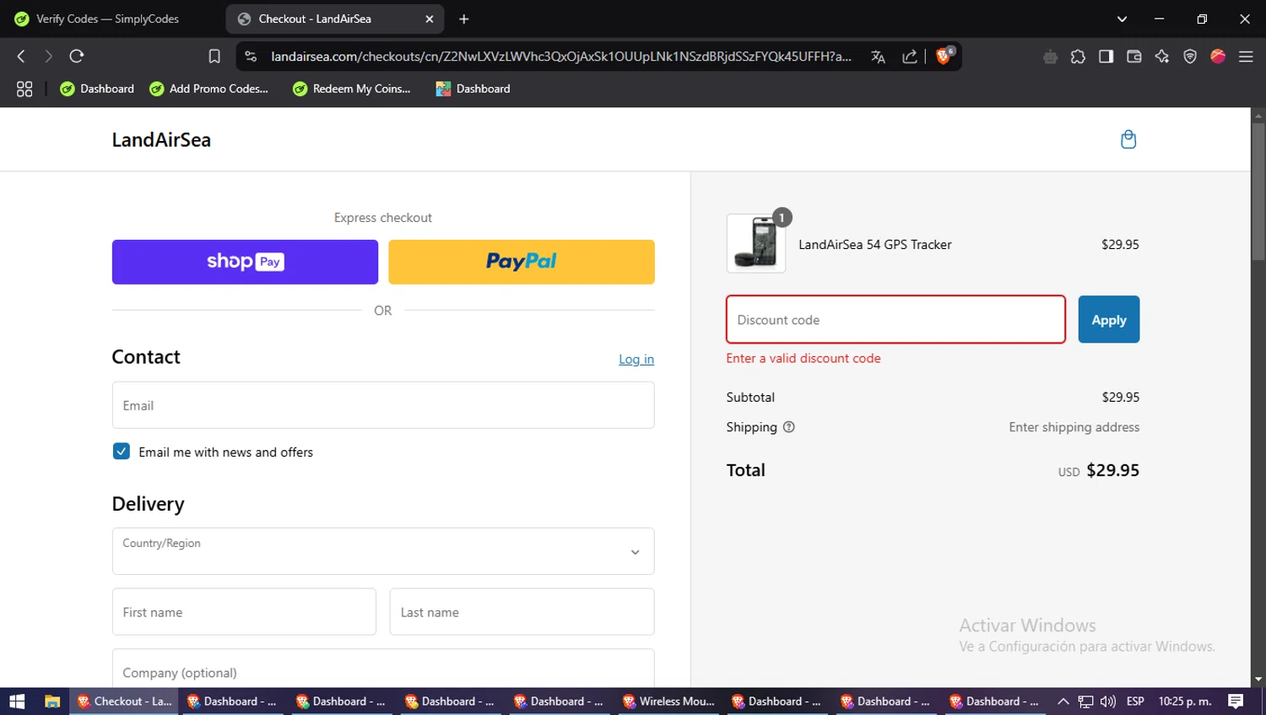Open the shopping bag cart icon

coord(1128,139)
